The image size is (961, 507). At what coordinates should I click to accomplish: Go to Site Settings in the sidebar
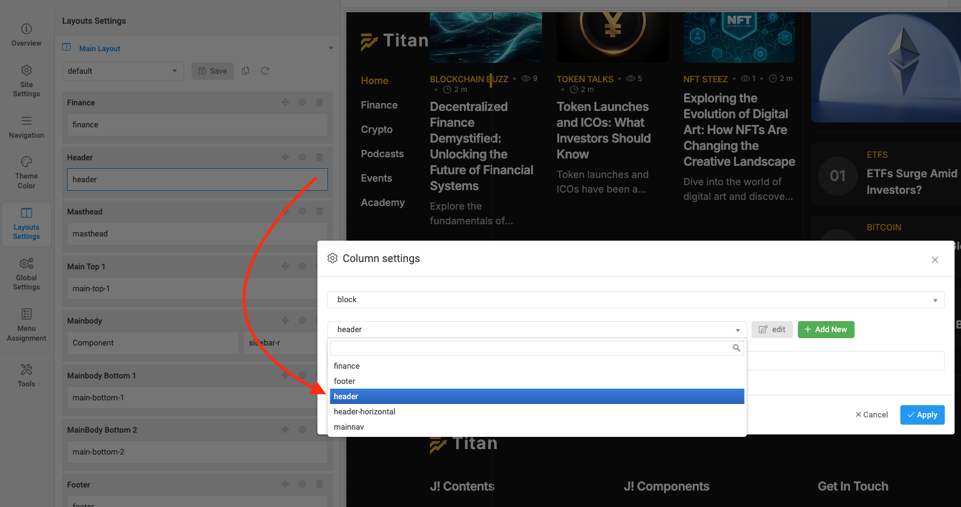click(x=26, y=81)
